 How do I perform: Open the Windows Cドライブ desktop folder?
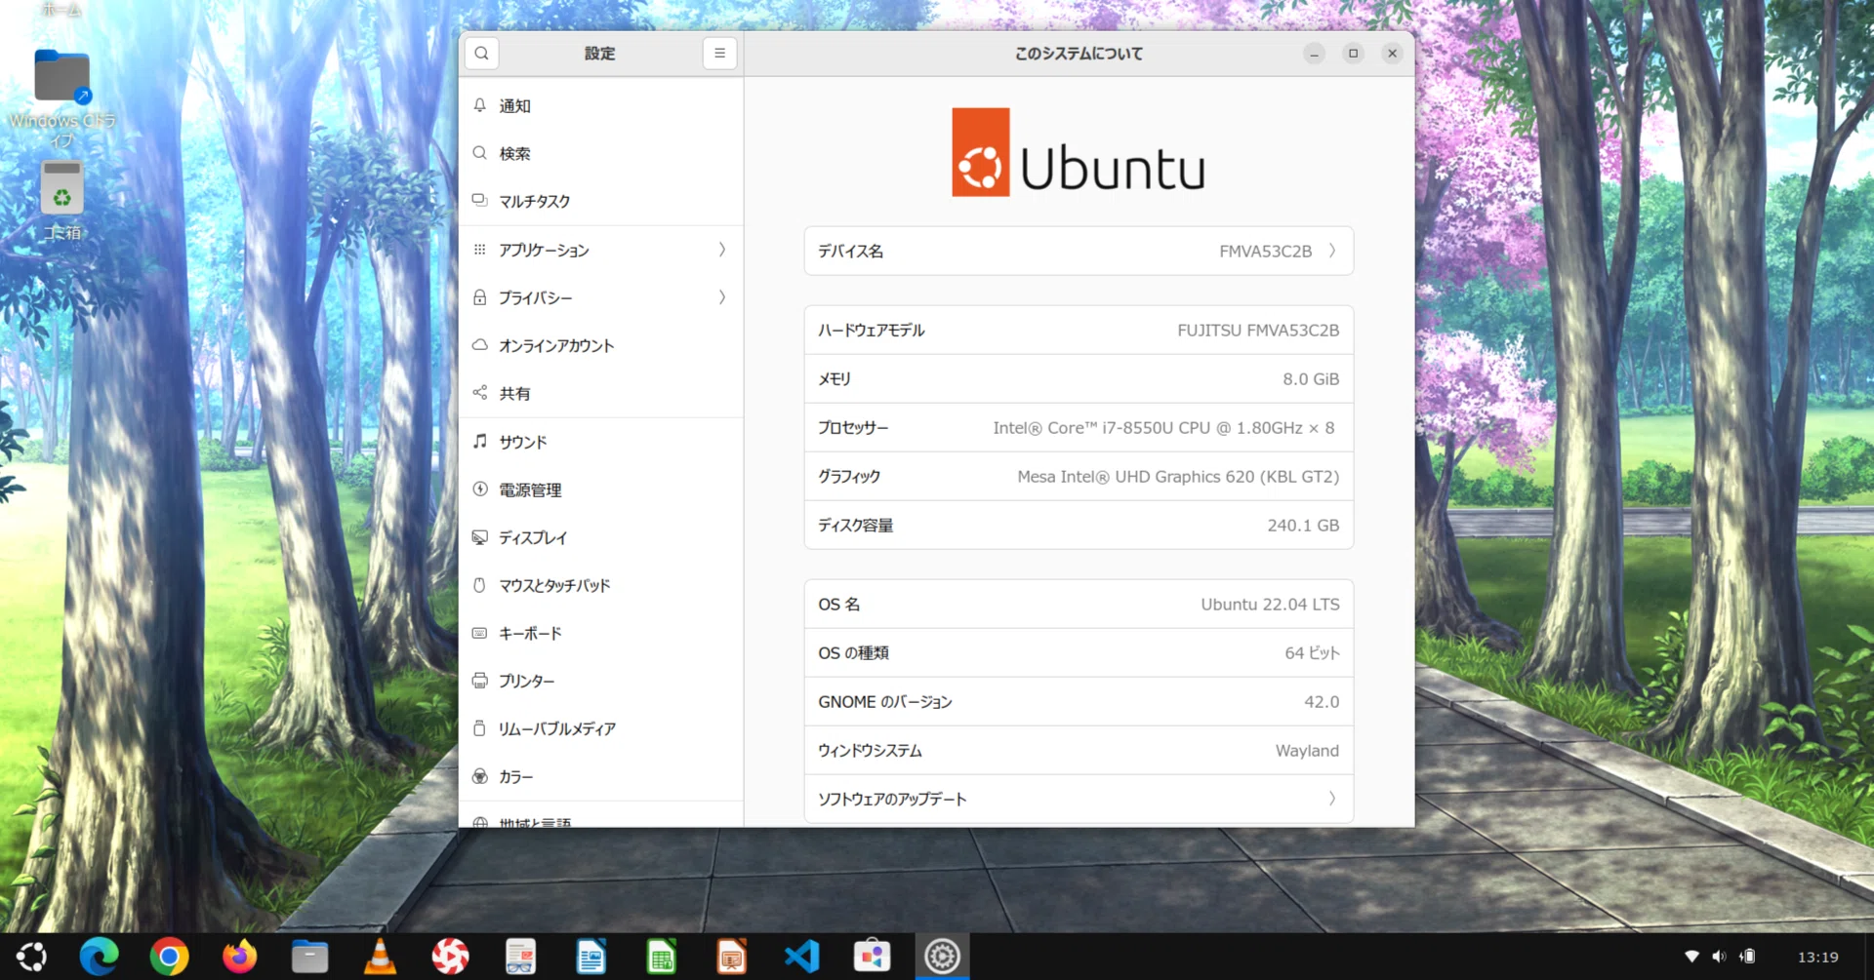[61, 98]
